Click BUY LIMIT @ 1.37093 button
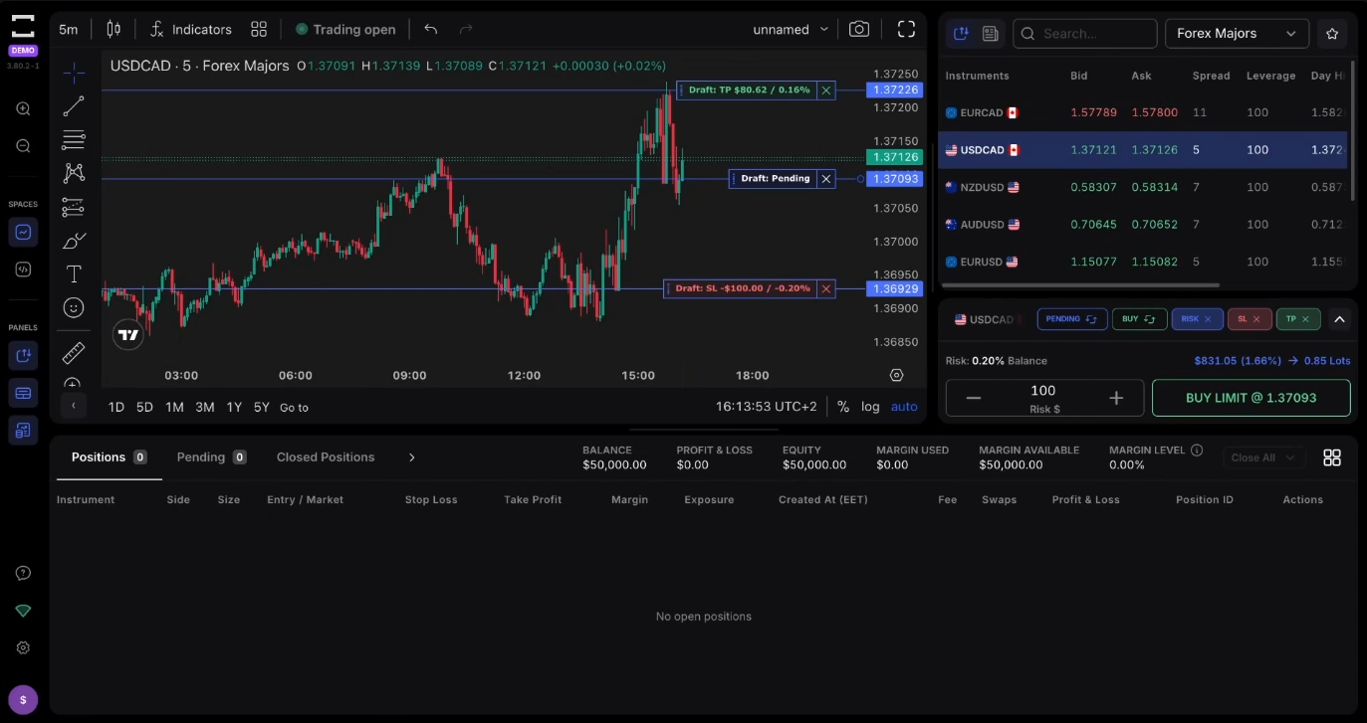The height and width of the screenshot is (723, 1367). click(1251, 398)
